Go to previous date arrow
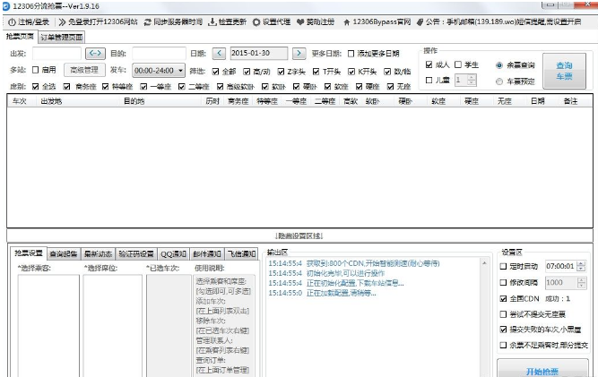The height and width of the screenshot is (377, 598). pos(218,54)
